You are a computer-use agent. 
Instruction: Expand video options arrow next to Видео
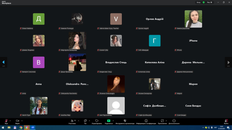22,120
